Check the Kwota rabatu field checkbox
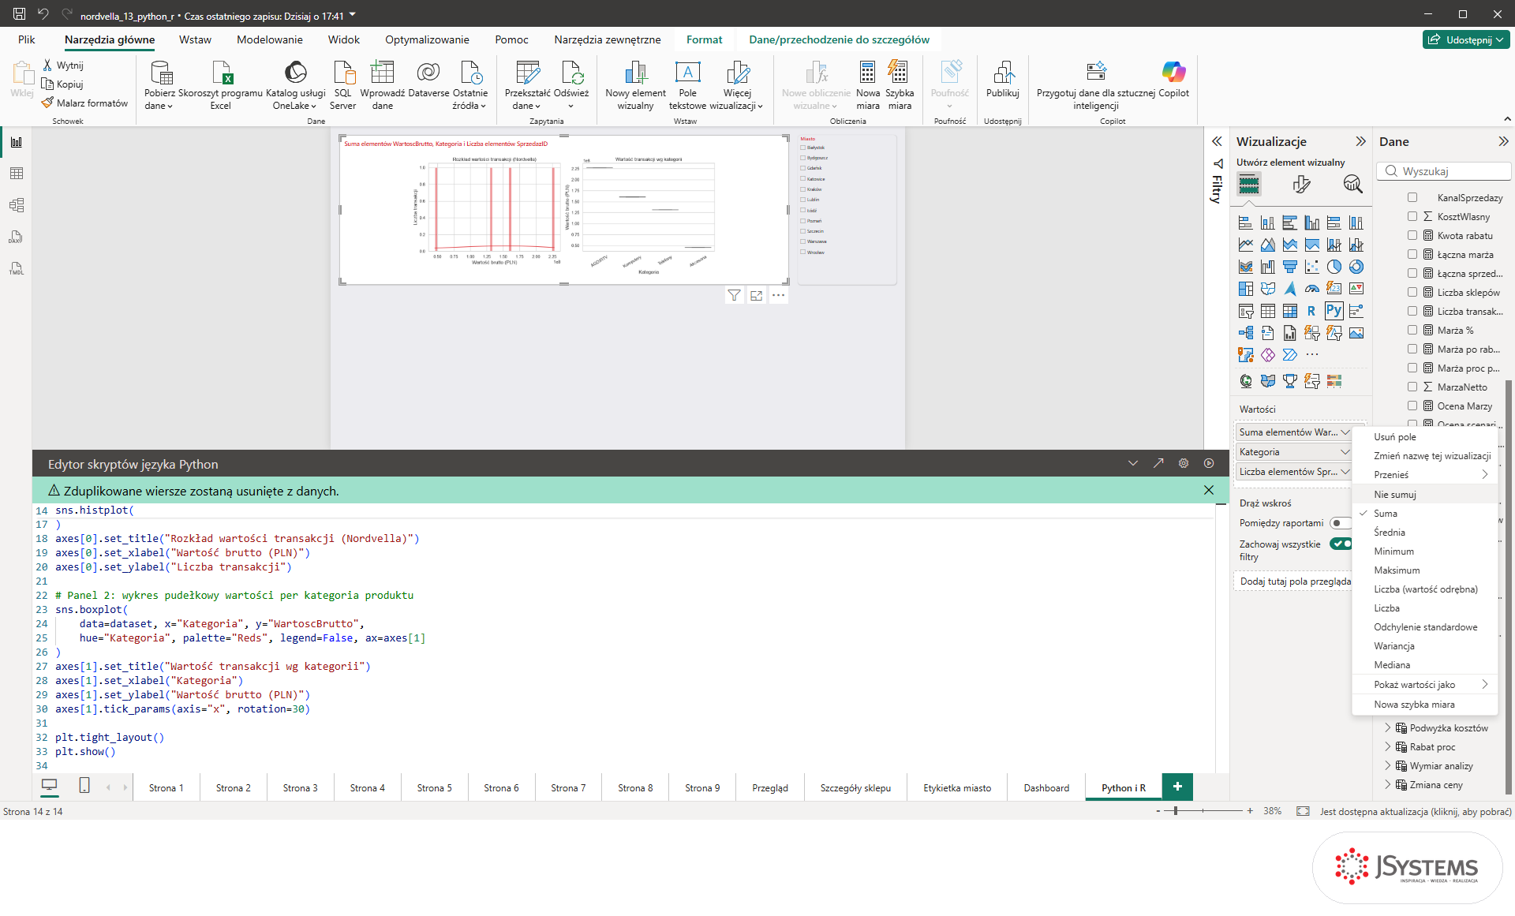The width and height of the screenshot is (1515, 916). (1412, 235)
